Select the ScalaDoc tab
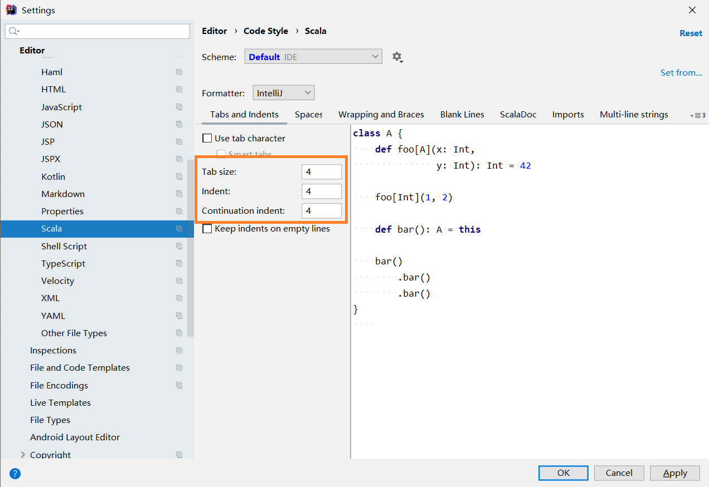The width and height of the screenshot is (709, 487). (518, 114)
